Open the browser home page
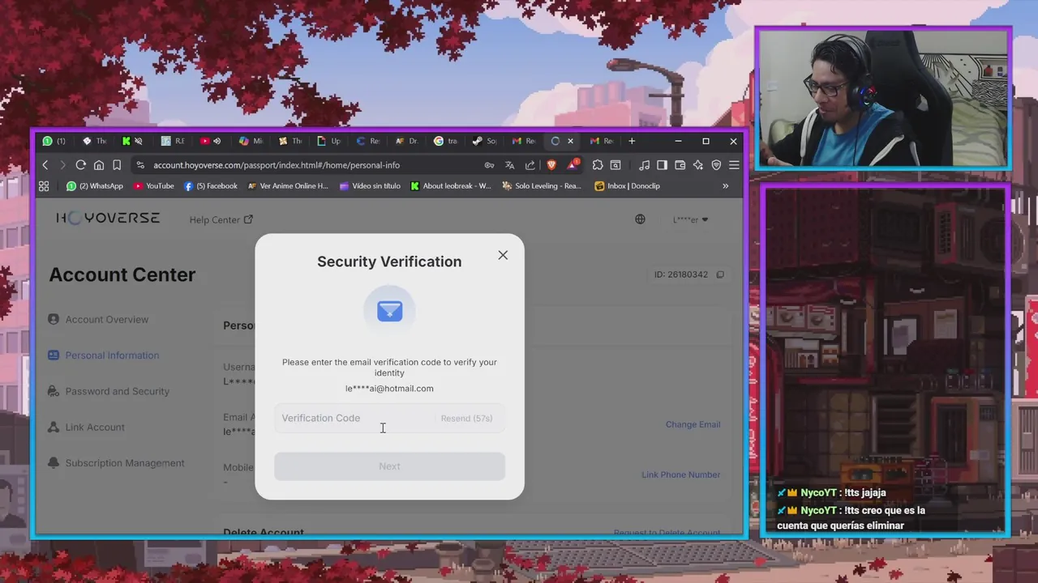Image resolution: width=1038 pixels, height=583 pixels. [x=99, y=165]
